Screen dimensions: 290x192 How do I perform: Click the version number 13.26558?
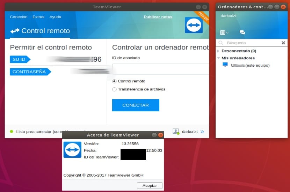point(130,144)
